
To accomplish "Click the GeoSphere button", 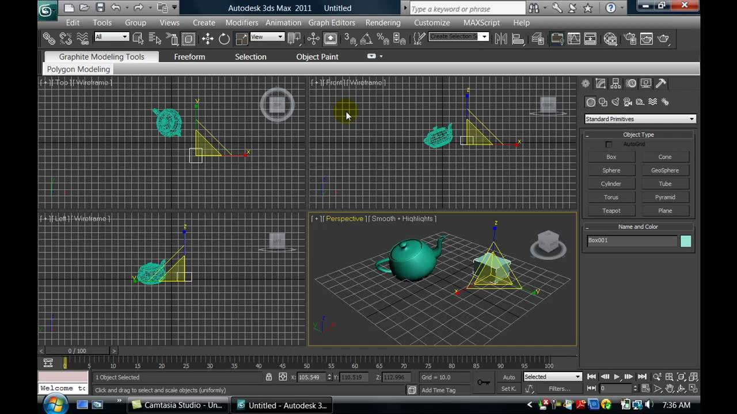I will (665, 170).
